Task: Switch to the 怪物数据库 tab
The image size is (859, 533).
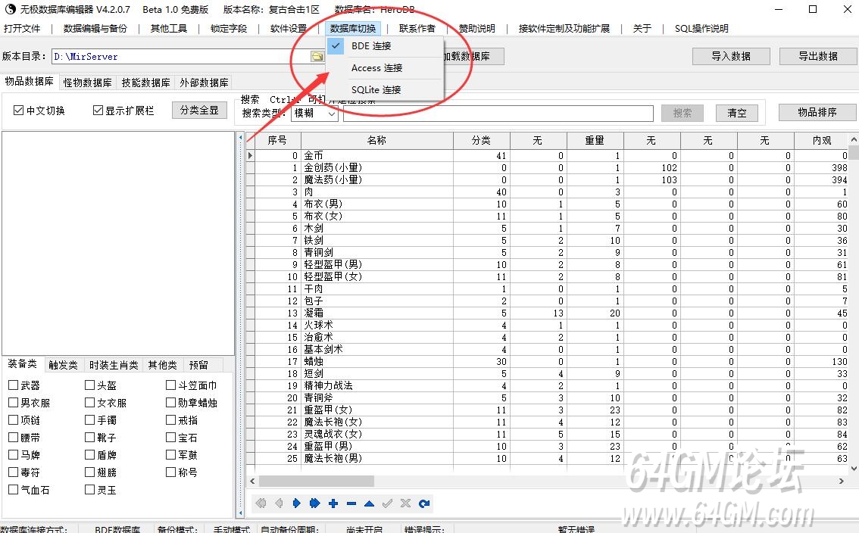Action: click(87, 83)
